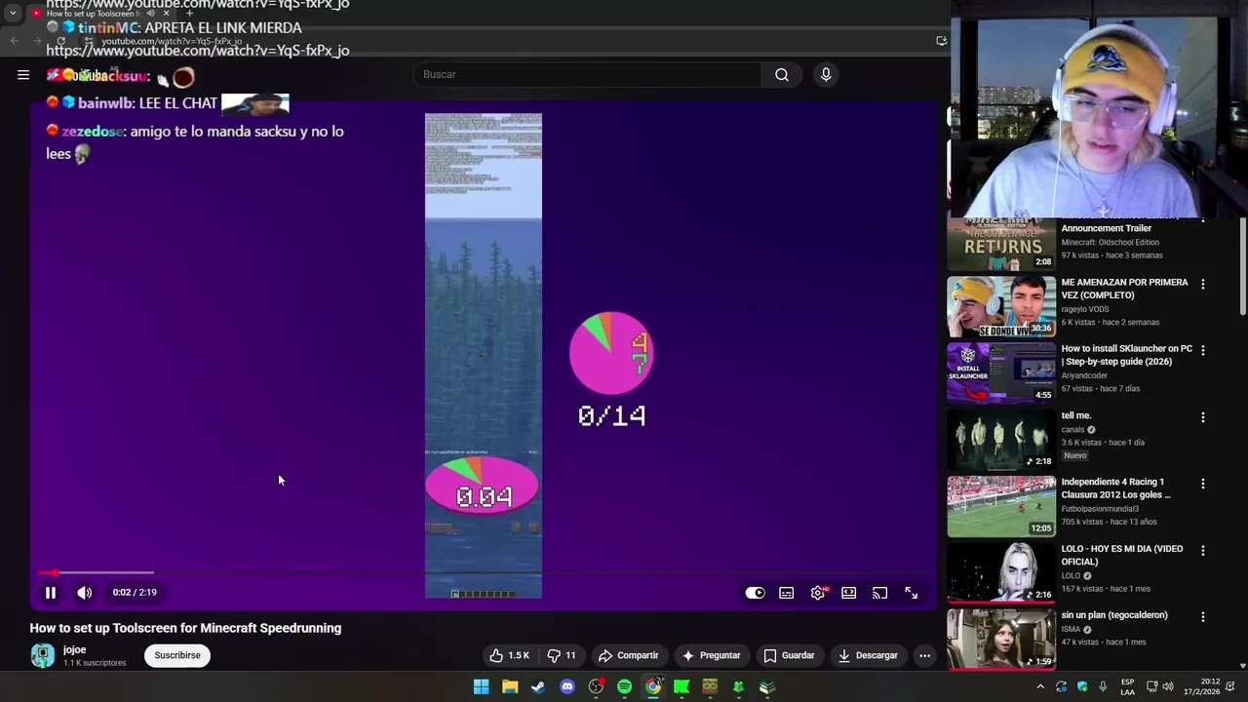
Task: Switch to Chrome in the taskbar
Action: coord(653,686)
